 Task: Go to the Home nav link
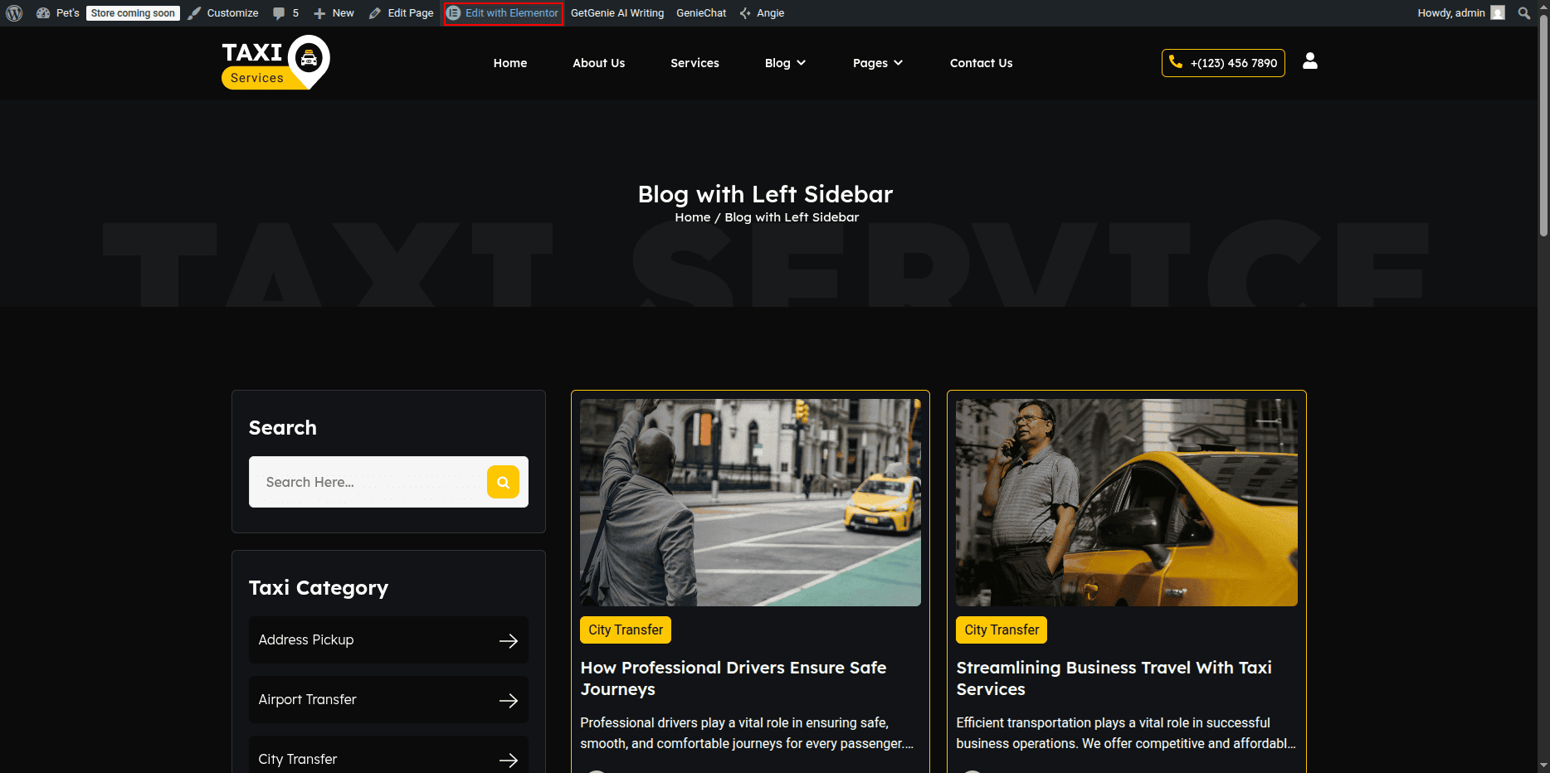tap(510, 63)
